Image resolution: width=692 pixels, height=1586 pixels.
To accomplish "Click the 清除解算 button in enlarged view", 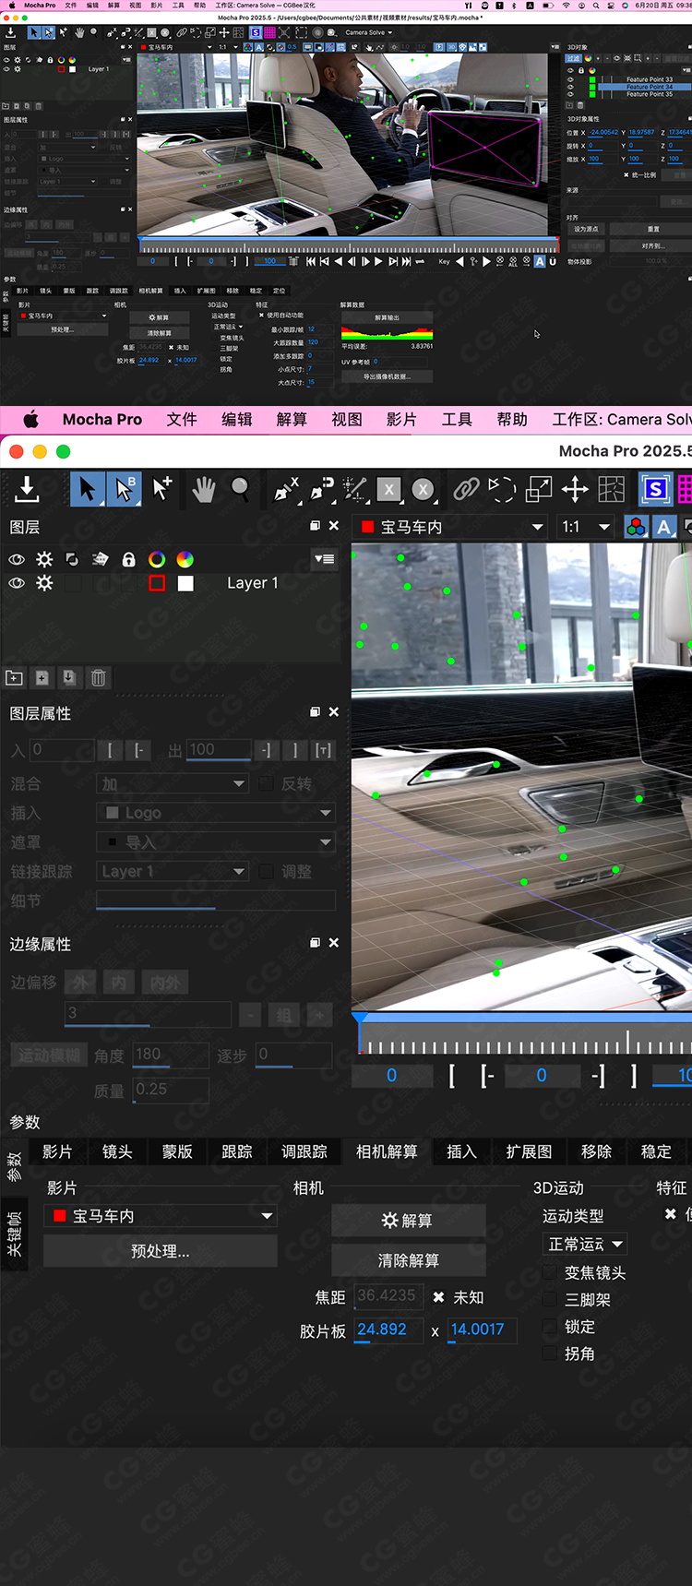I will (408, 1260).
